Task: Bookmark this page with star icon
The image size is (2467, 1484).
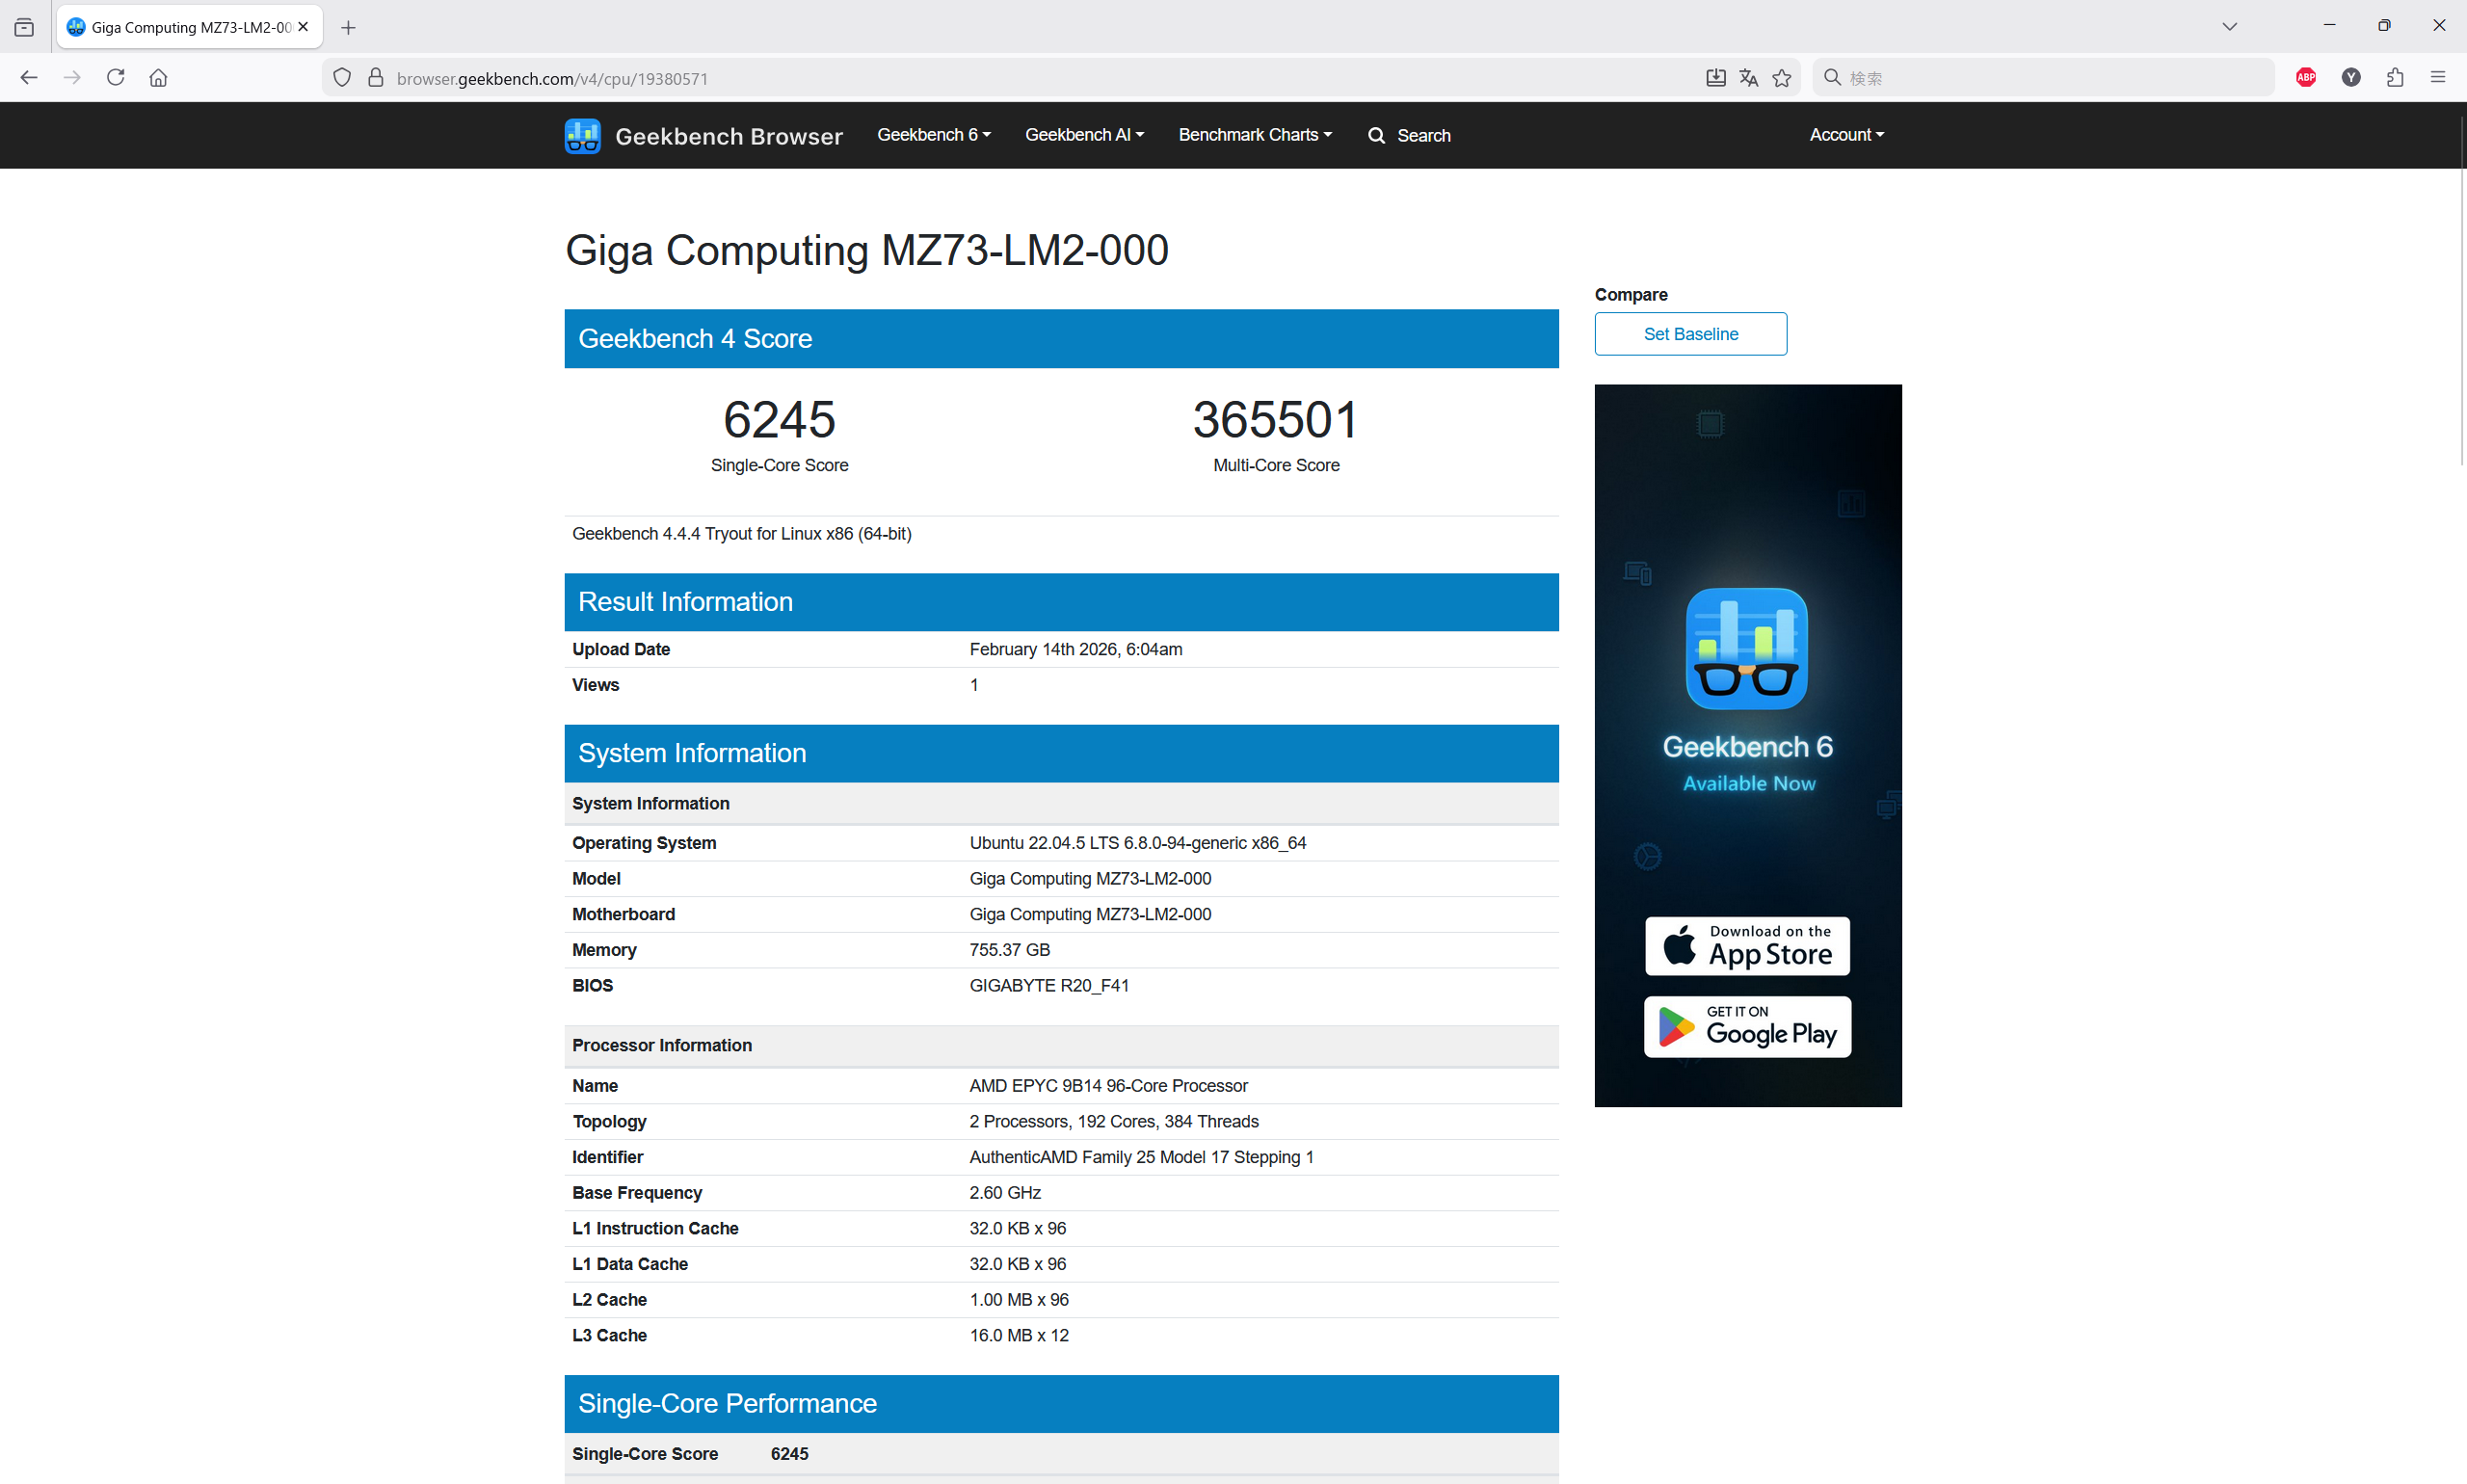Action: tap(1782, 78)
